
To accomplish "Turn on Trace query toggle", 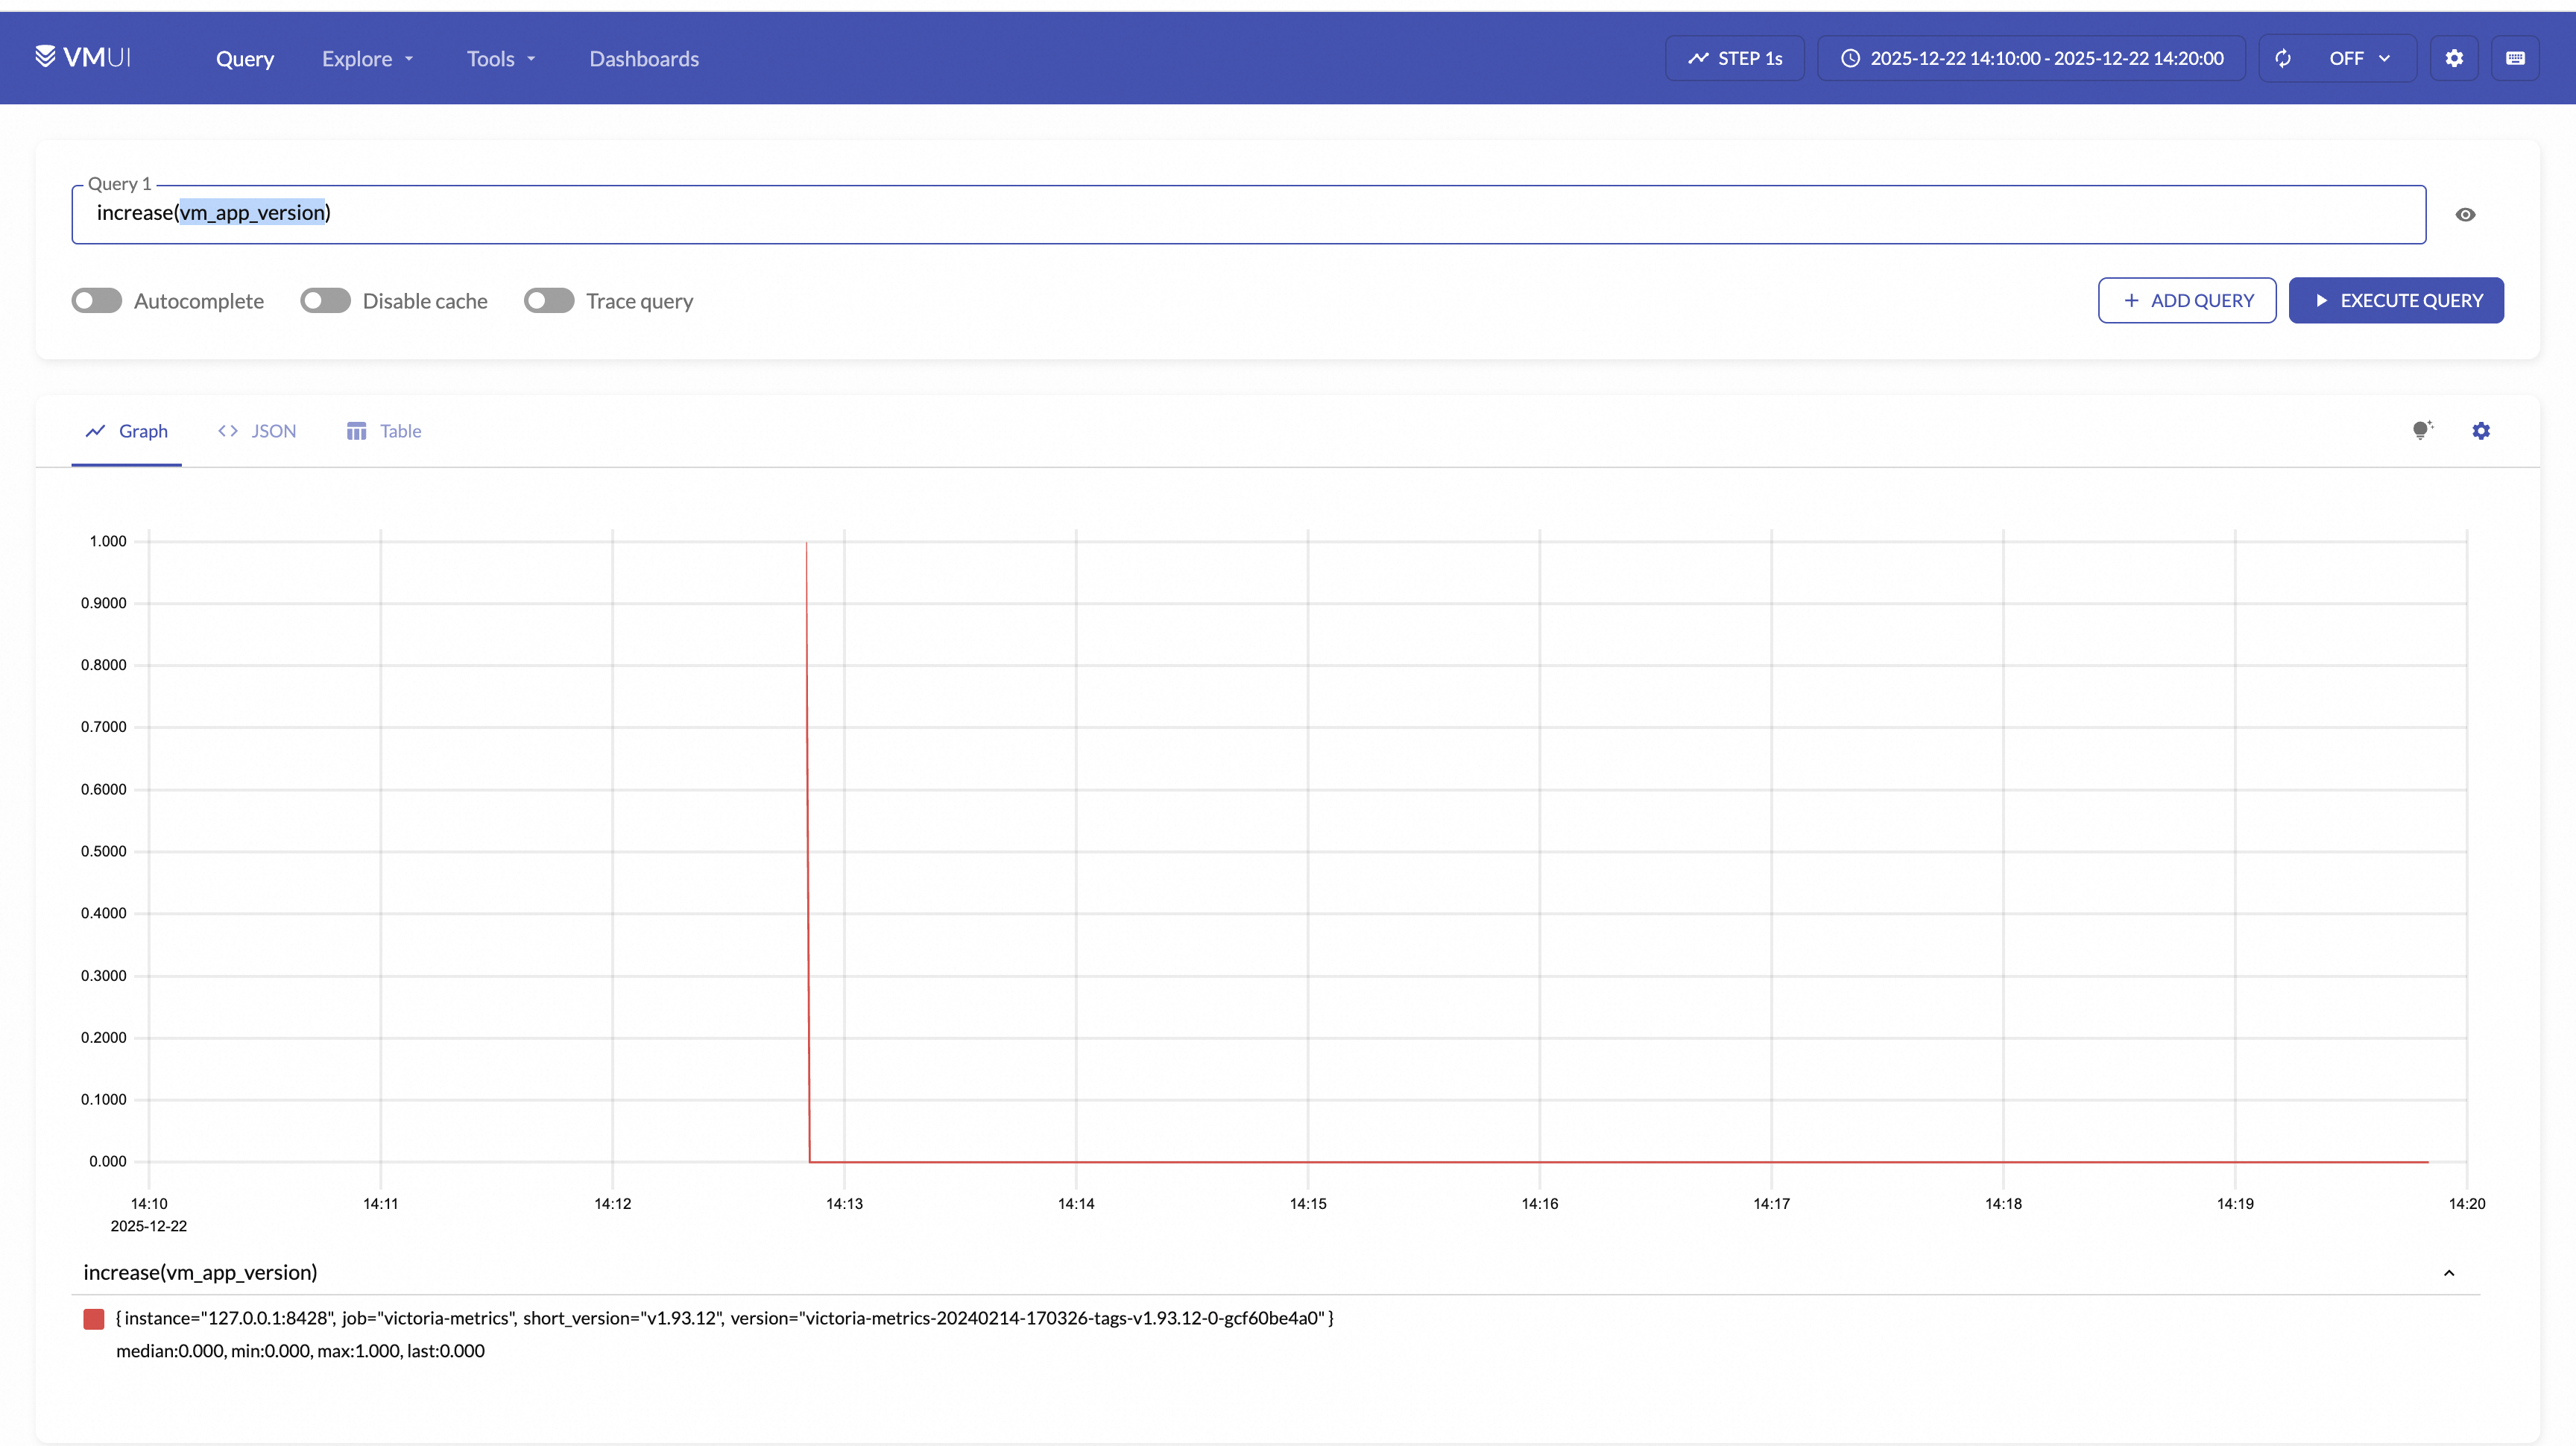I will pyautogui.click(x=549, y=301).
